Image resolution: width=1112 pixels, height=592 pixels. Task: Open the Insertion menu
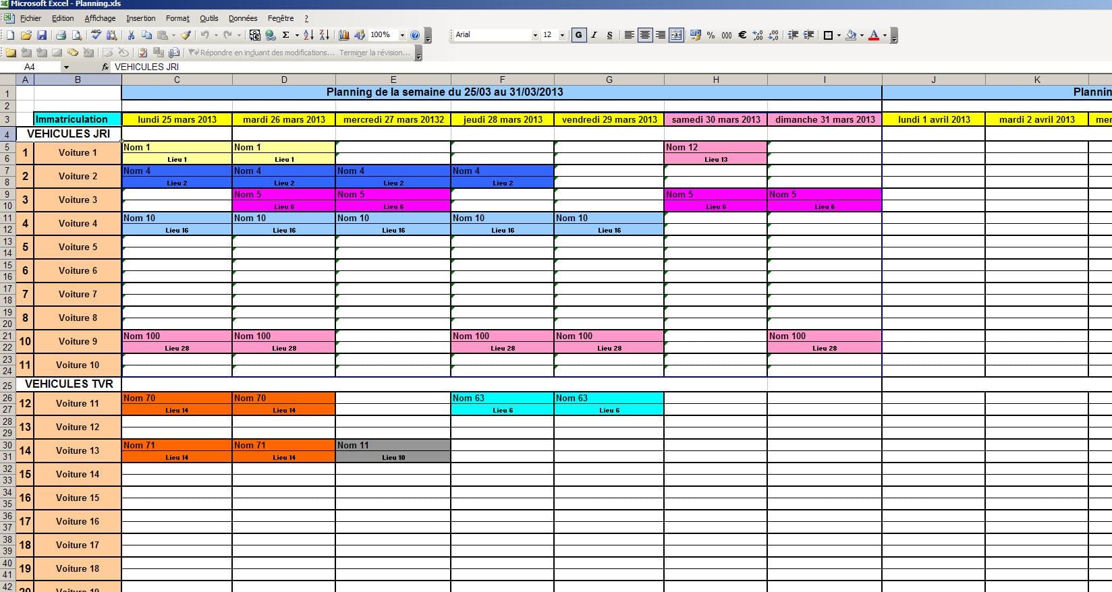pos(140,18)
